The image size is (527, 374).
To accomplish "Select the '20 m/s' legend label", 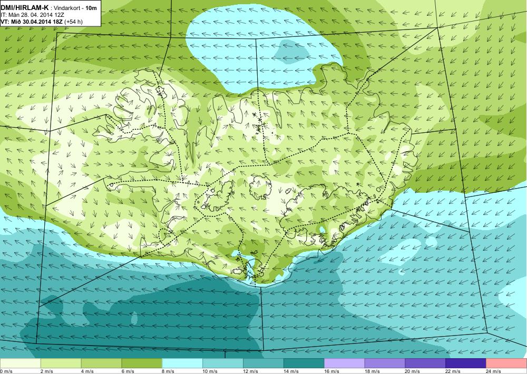I will [x=413, y=371].
